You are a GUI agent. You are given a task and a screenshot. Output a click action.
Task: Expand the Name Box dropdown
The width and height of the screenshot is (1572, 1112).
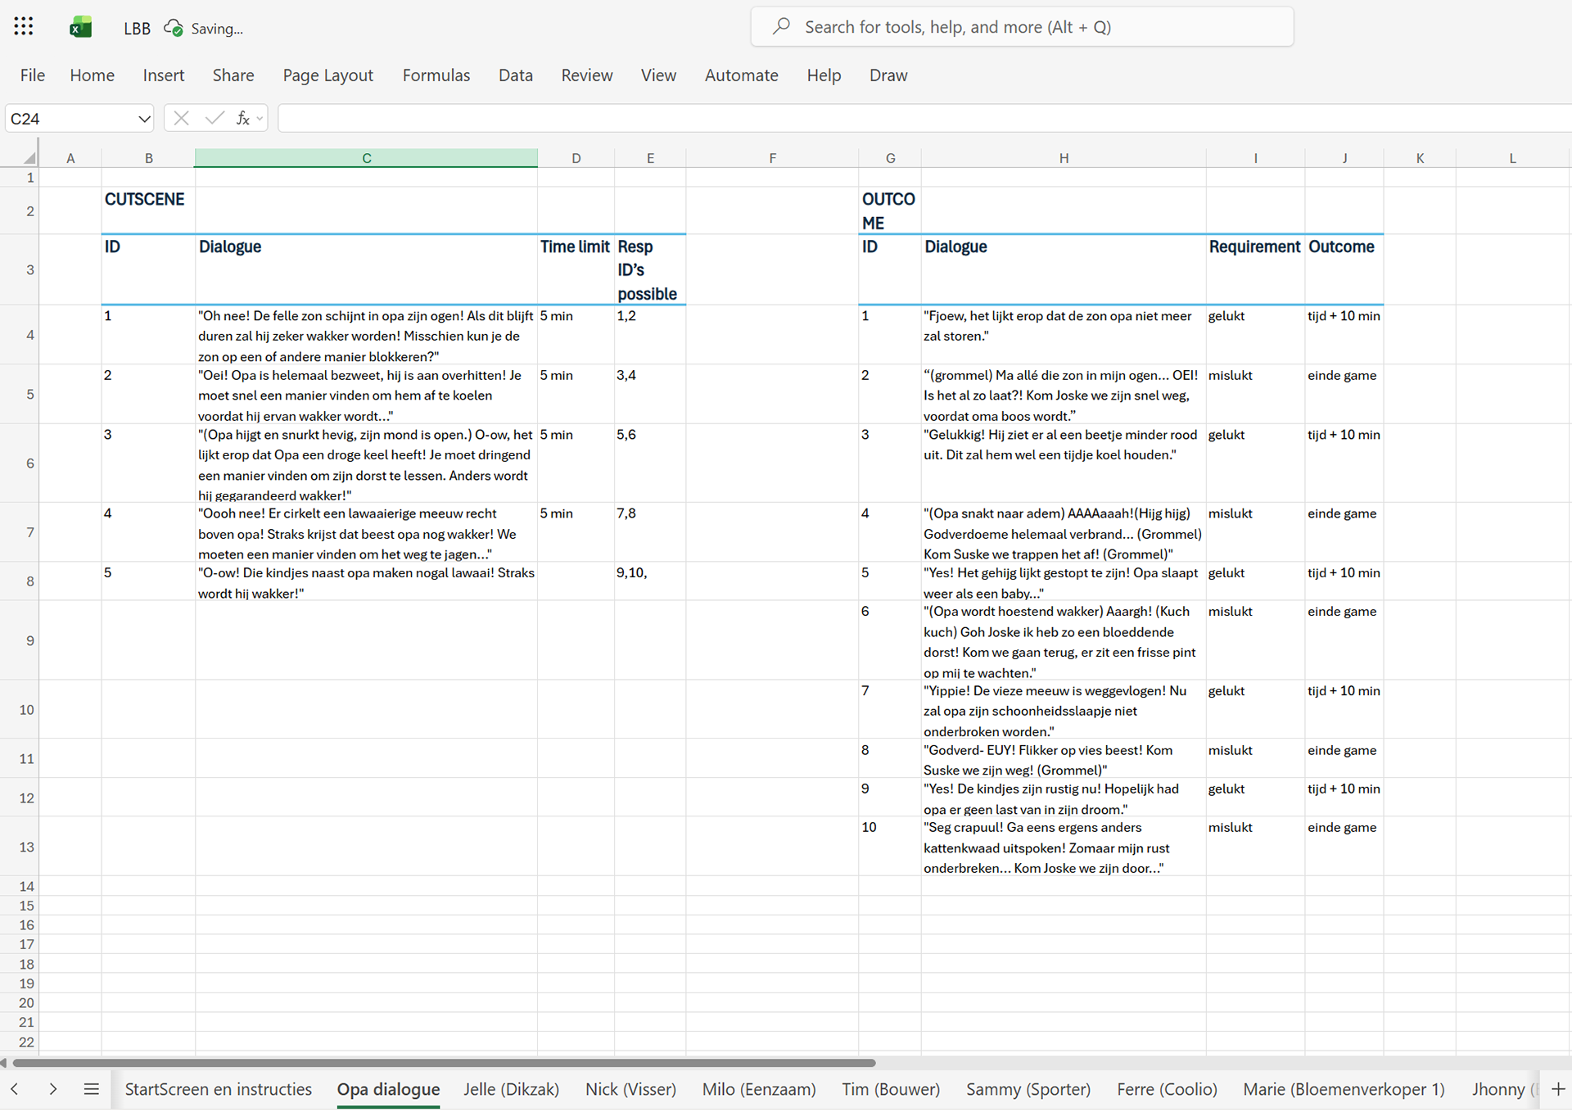(144, 119)
